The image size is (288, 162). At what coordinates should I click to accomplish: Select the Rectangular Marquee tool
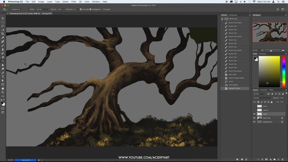(3, 22)
